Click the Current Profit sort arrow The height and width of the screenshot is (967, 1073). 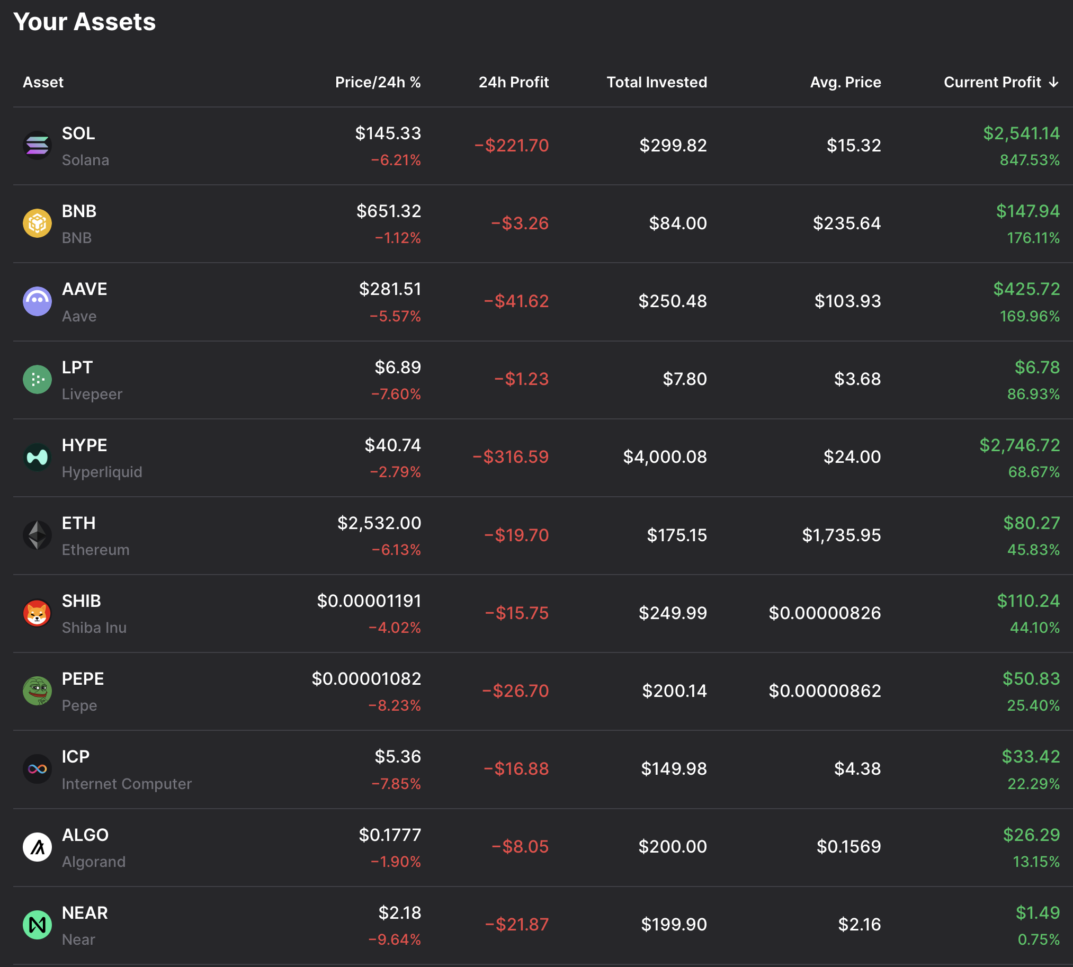(1053, 83)
